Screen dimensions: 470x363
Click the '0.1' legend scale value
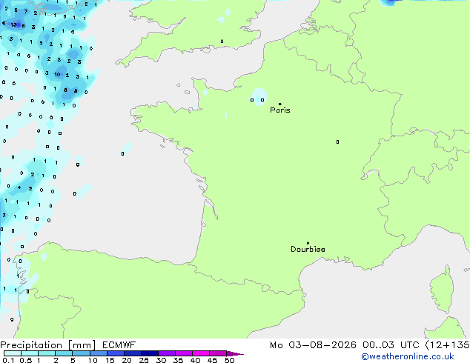[8, 360]
